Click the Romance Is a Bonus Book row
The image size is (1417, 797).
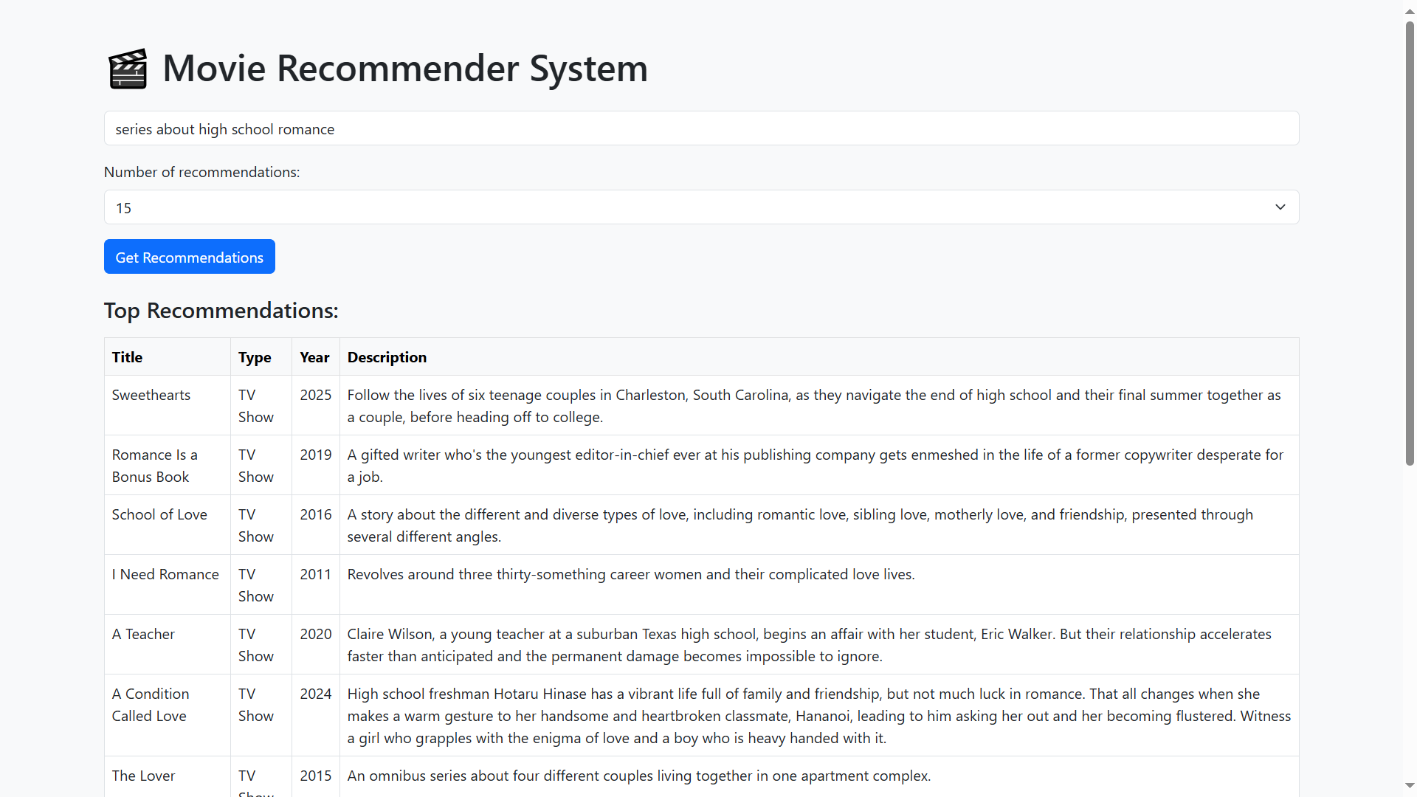coord(154,465)
